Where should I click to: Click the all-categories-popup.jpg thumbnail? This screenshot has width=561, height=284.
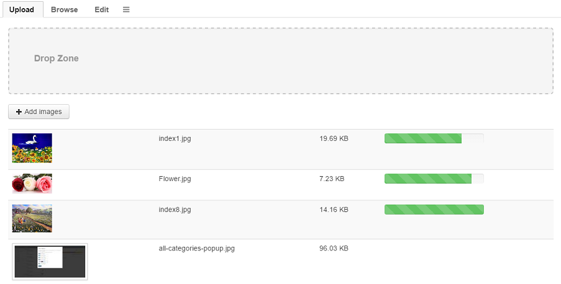coord(50,261)
